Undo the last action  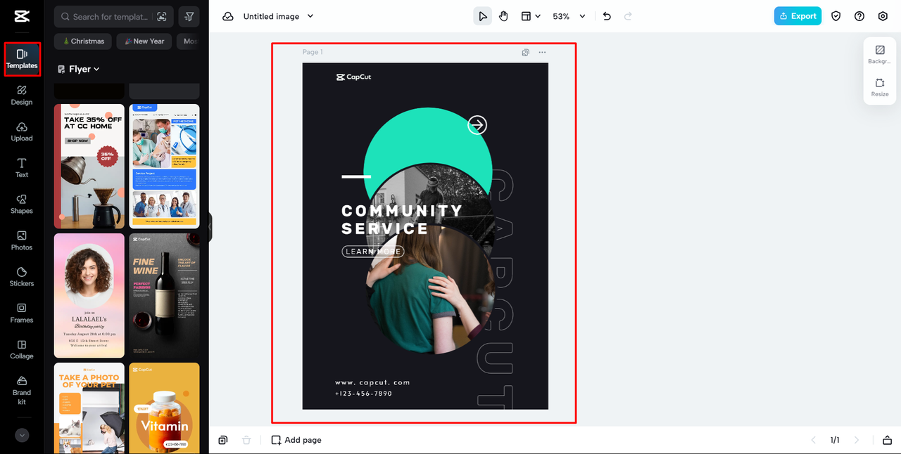click(607, 16)
